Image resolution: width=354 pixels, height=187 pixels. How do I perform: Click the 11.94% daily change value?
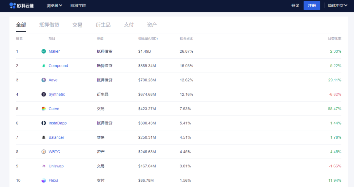[x=335, y=180]
